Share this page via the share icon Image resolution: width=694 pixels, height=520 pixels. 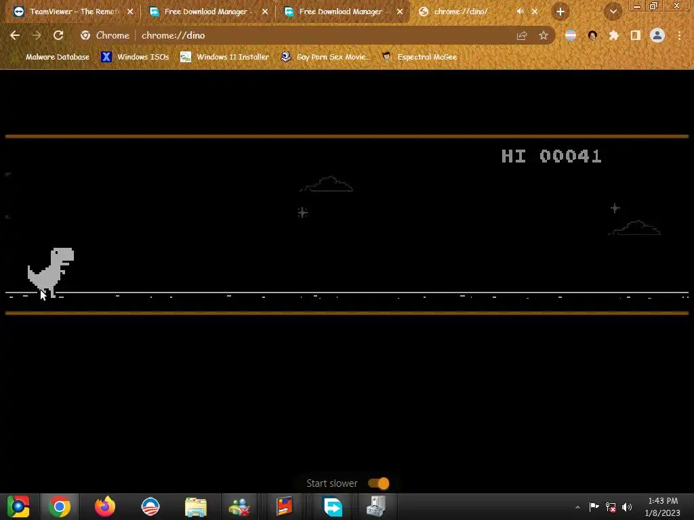click(x=522, y=36)
